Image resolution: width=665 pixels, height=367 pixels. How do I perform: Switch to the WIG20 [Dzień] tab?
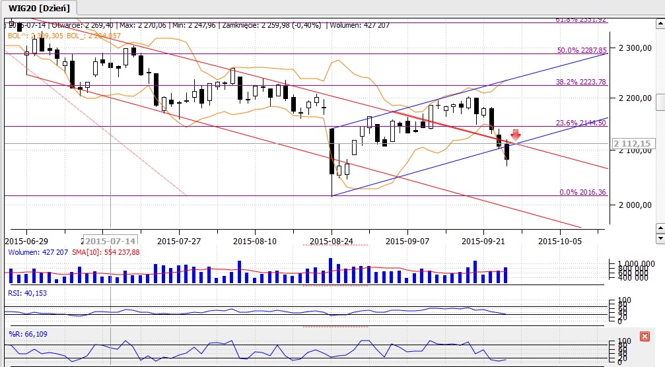pyautogui.click(x=39, y=8)
